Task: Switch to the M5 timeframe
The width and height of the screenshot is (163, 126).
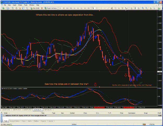Action: pyautogui.click(x=64, y=8)
